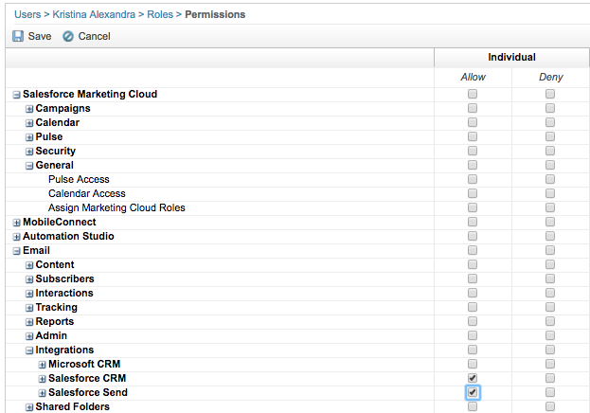Click the Cancel button label
The width and height of the screenshot is (590, 413).
(94, 36)
